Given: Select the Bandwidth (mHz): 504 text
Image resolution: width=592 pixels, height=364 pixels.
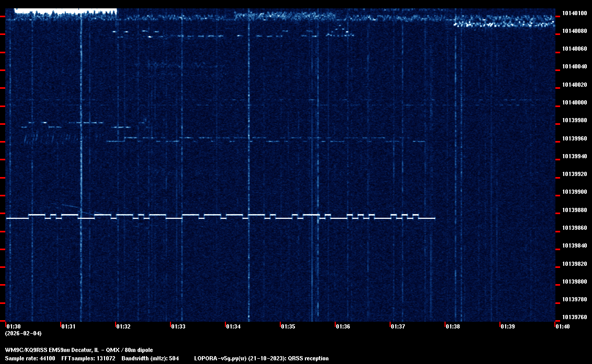Looking at the screenshot, I should [x=150, y=358].
